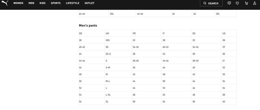Click the Puma logo icon
This screenshot has width=260, height=110.
click(x=5, y=3)
